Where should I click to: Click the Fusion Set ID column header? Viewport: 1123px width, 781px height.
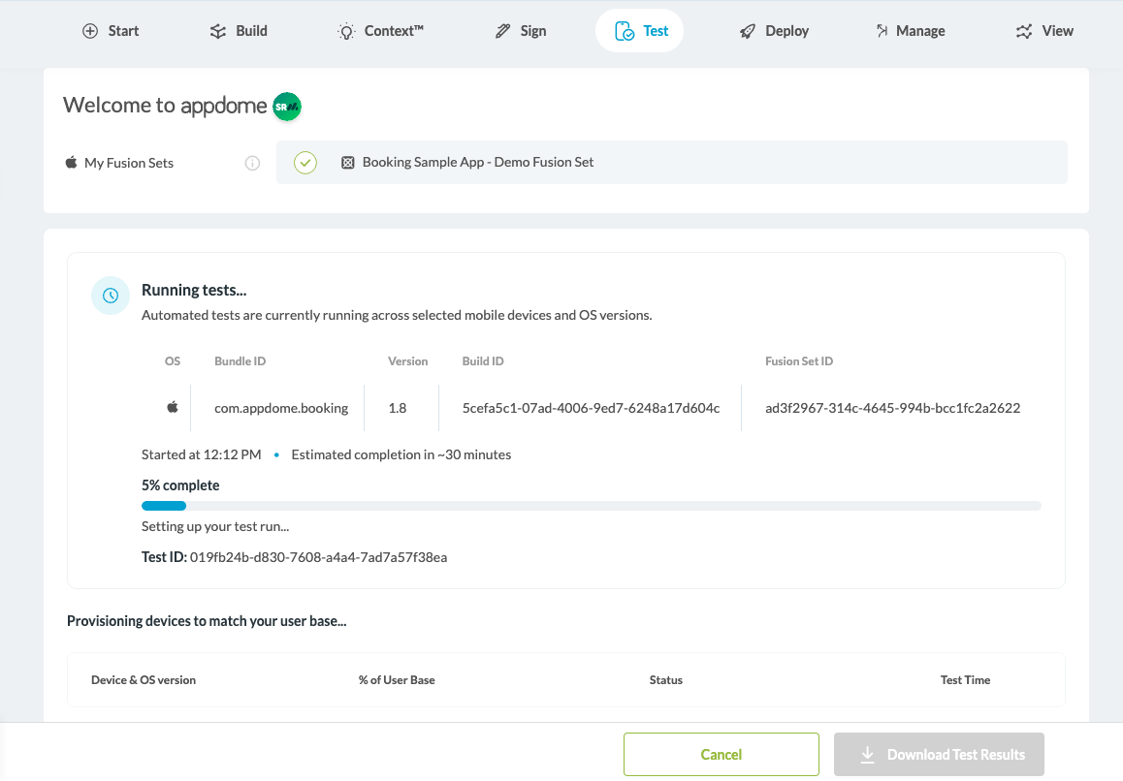tap(799, 361)
